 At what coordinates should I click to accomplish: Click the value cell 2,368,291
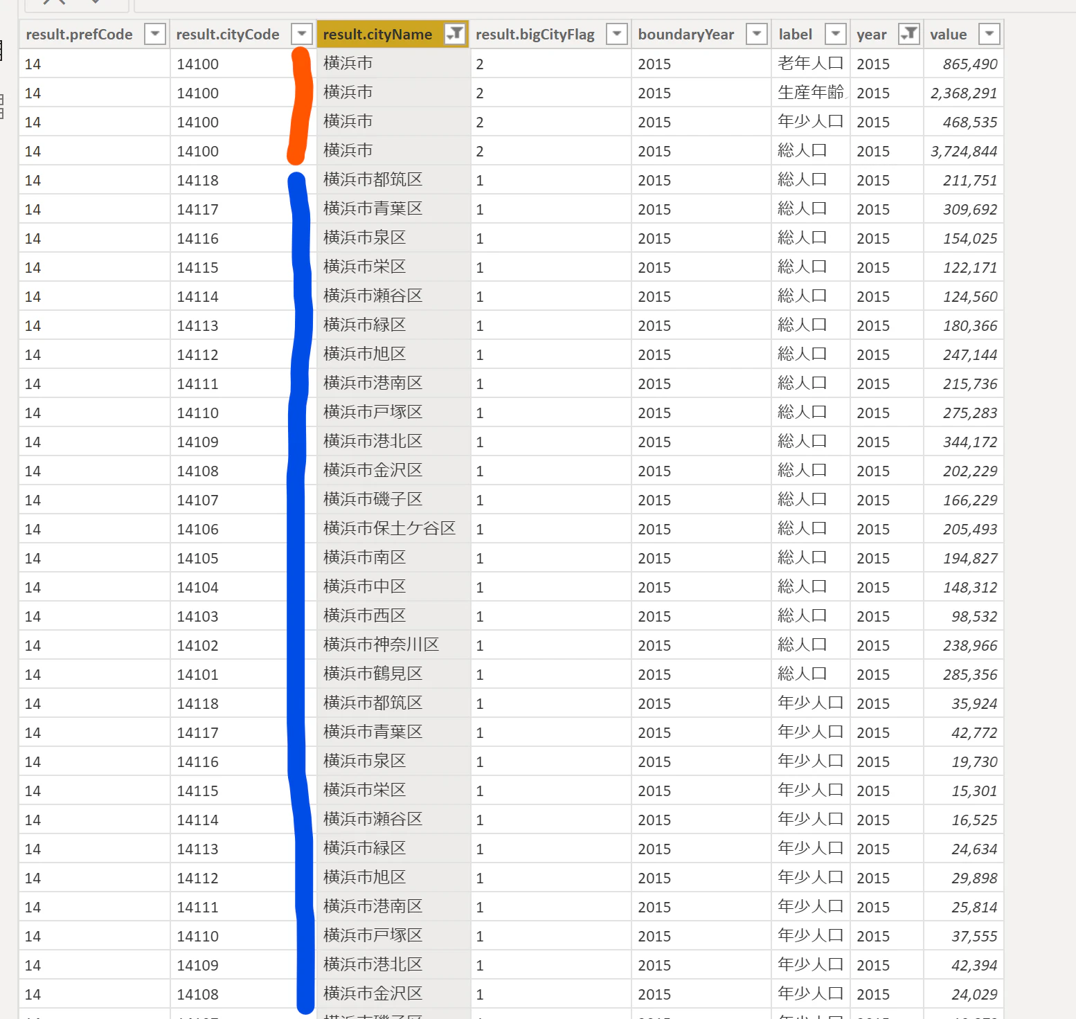pyautogui.click(x=963, y=93)
